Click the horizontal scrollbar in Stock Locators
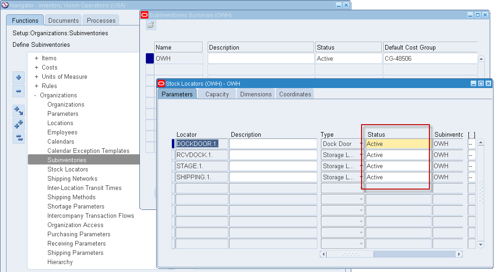The height and width of the screenshot is (272, 500). (x=390, y=254)
